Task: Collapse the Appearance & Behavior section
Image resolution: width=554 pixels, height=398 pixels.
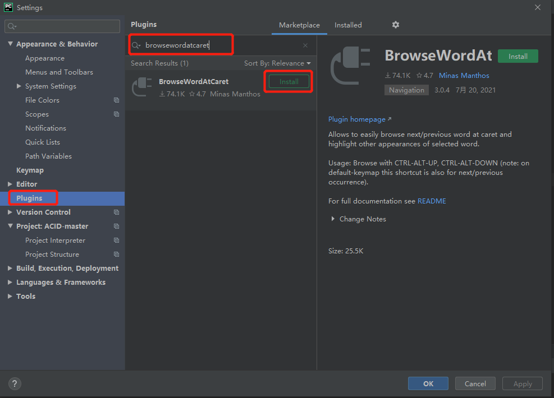Action: point(10,44)
